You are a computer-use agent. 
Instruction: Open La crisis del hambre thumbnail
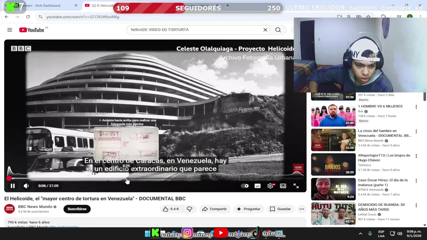tap(333, 140)
